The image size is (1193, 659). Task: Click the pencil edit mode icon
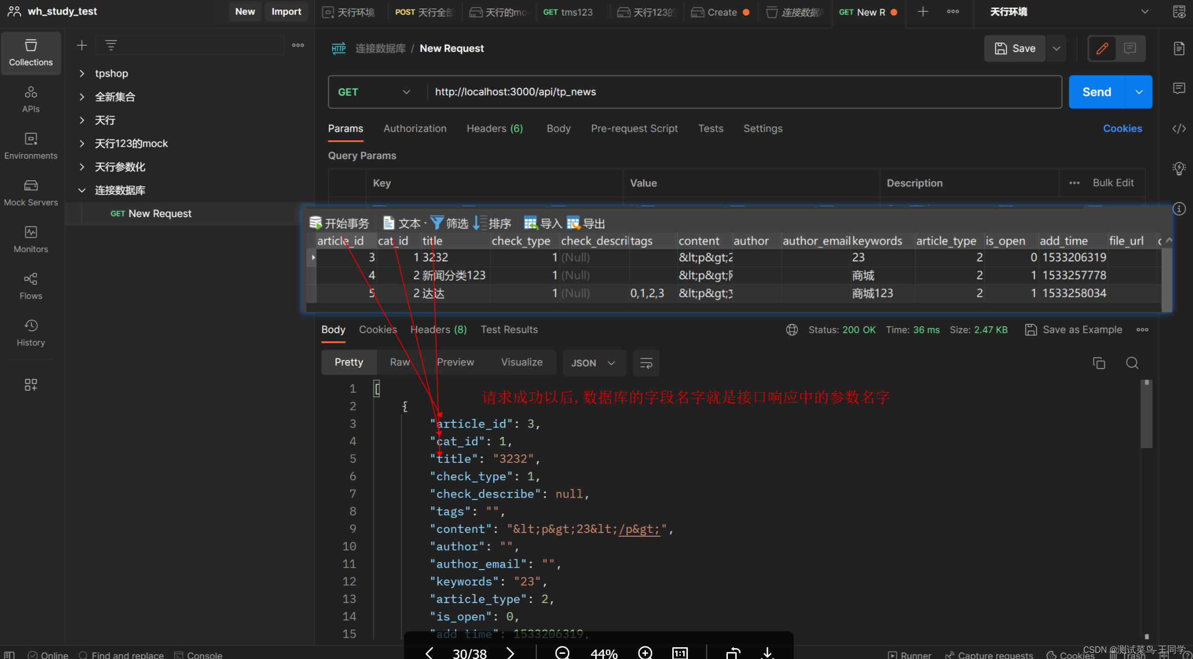pyautogui.click(x=1102, y=48)
